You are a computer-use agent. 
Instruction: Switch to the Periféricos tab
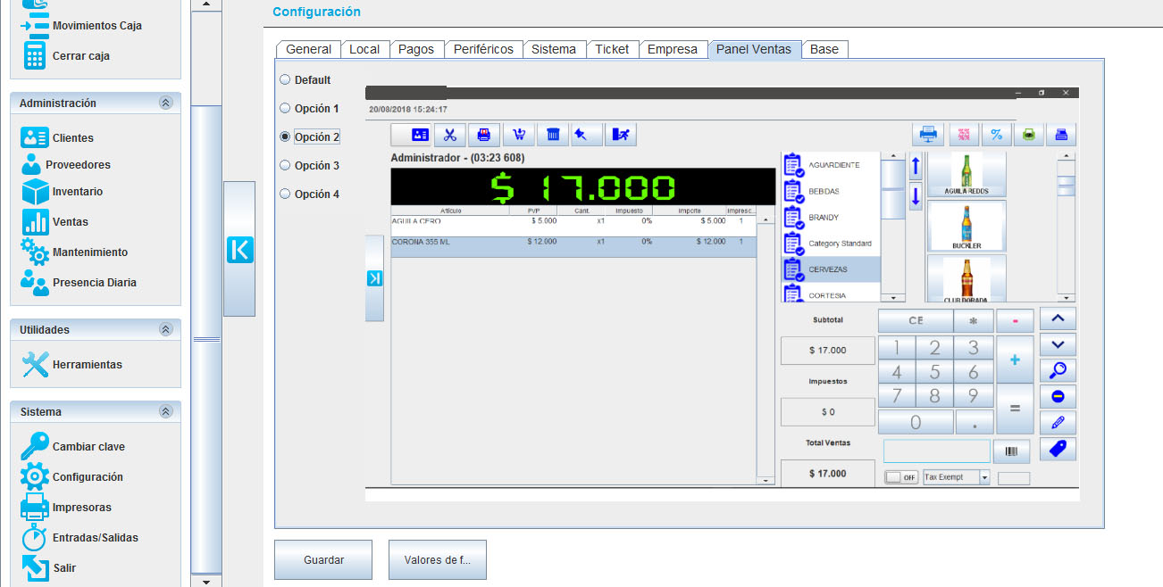(483, 50)
